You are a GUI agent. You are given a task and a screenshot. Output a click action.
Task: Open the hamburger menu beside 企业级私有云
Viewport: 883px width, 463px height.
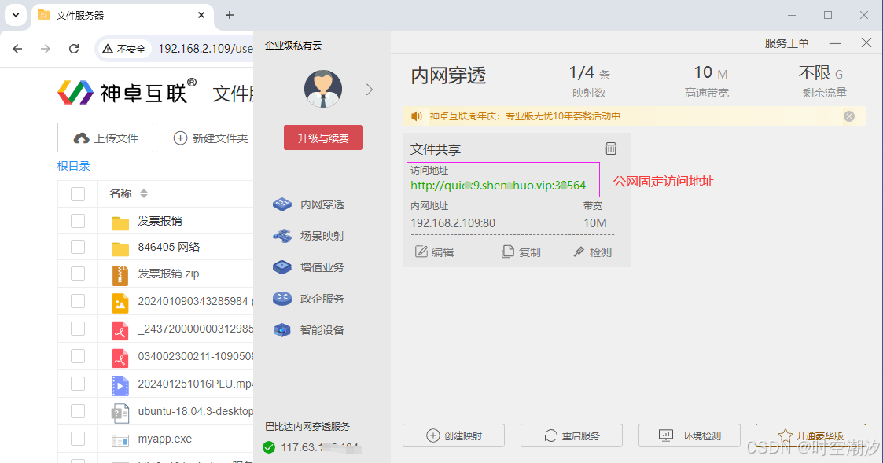coord(373,46)
